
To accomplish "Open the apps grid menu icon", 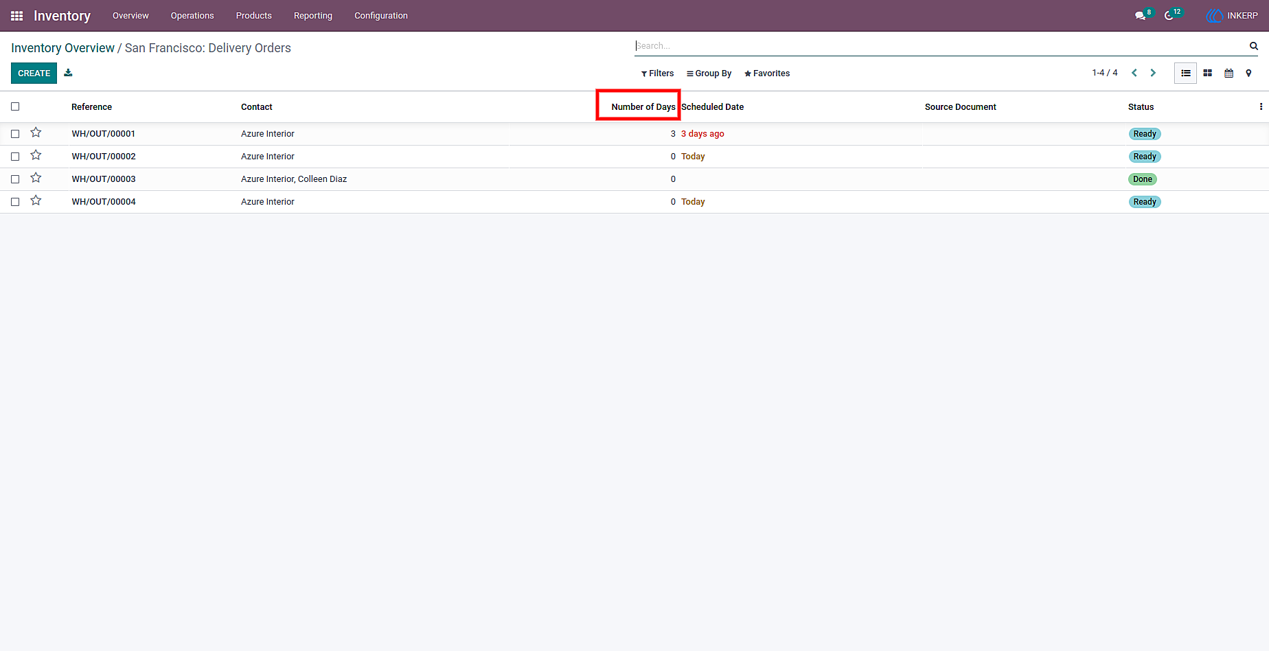I will point(17,16).
